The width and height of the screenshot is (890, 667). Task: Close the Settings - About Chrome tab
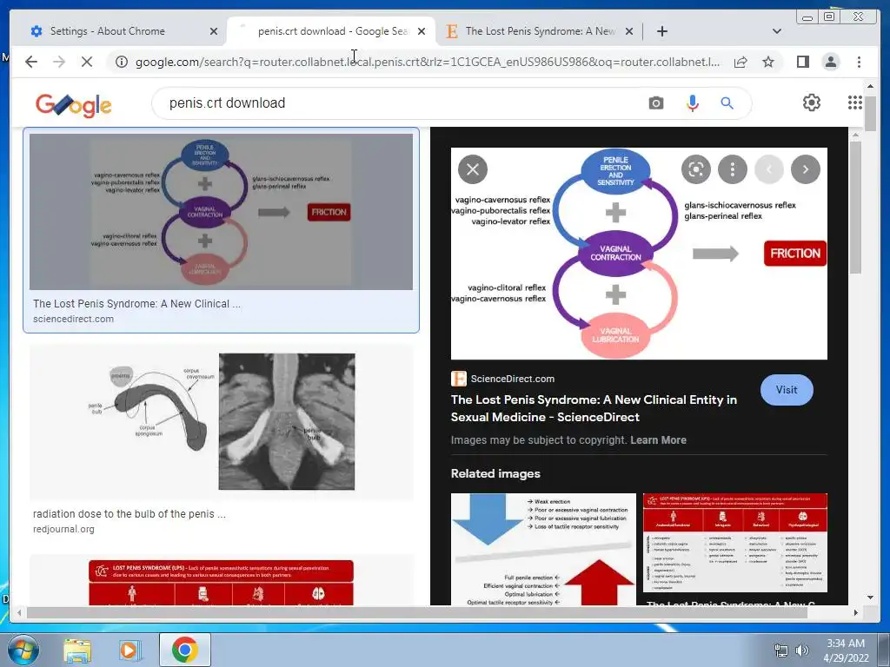click(214, 31)
